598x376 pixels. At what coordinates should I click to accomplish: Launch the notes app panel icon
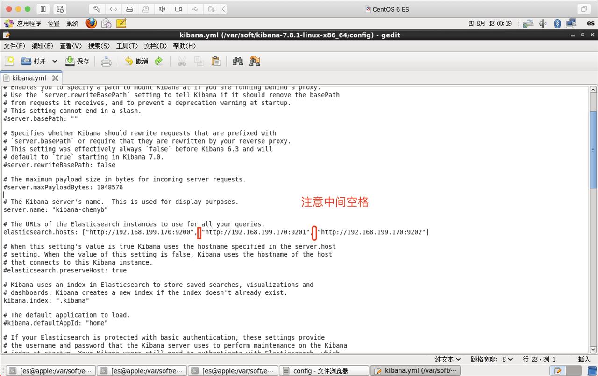tap(121, 23)
